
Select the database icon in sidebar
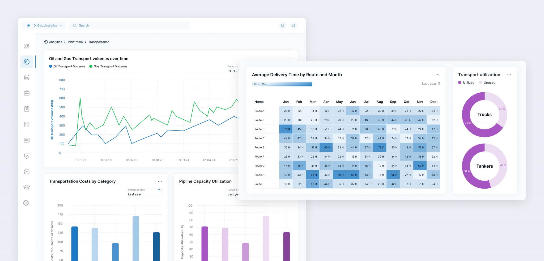(27, 77)
